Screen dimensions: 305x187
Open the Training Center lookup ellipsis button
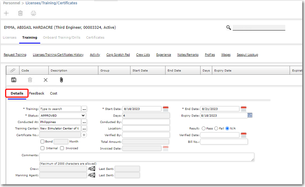[x=84, y=128]
